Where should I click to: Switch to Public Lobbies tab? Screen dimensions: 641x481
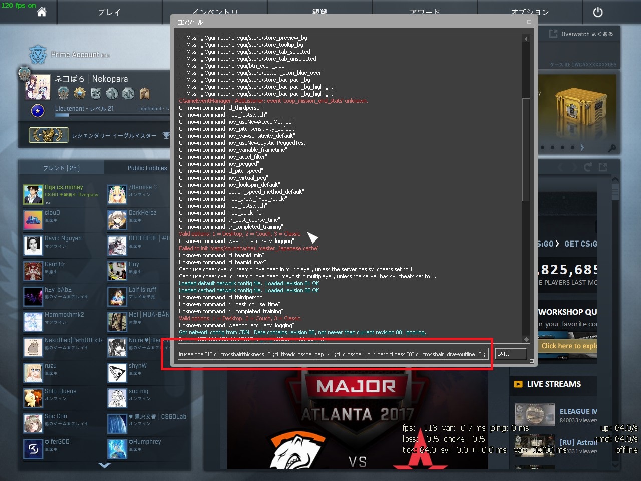point(147,168)
